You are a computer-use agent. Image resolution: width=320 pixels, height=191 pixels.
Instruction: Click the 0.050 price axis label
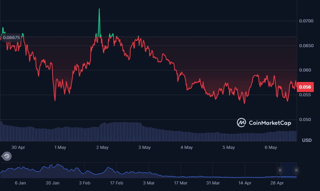(305, 119)
